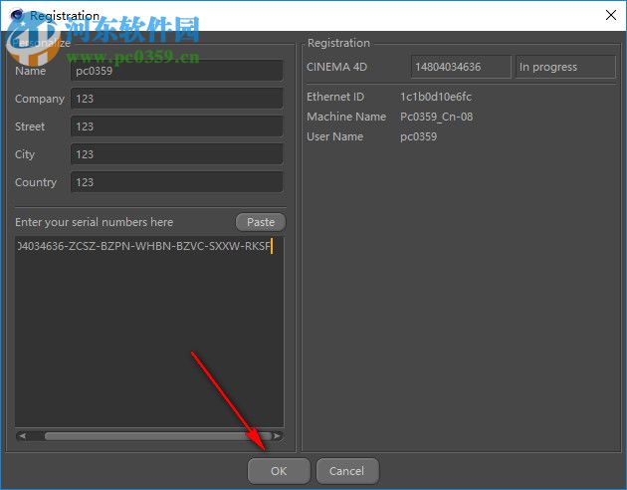Click the Company label text

tap(40, 99)
